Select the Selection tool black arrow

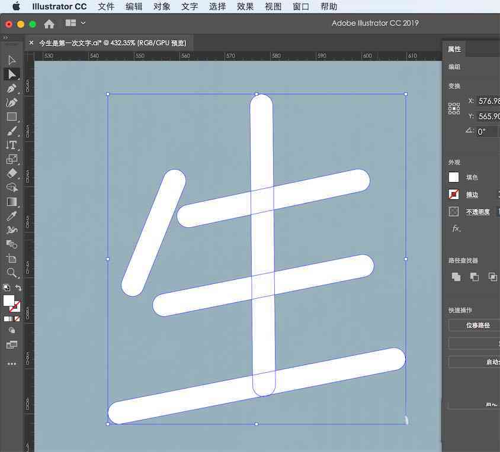coord(11,60)
